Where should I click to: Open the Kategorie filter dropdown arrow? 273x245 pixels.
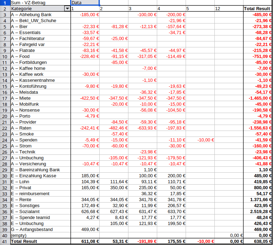[x=67, y=8]
